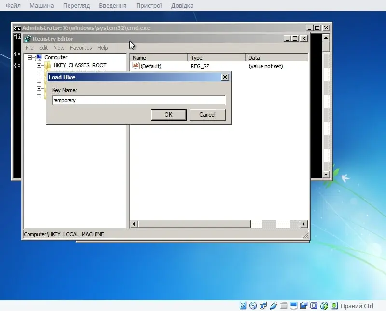Image resolution: width=386 pixels, height=311 pixels.
Task: Click the Key Name input field
Action: (138, 100)
